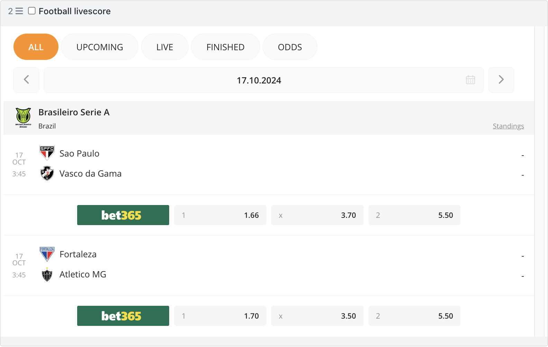
Task: Click the Sao Paulo club crest
Action: point(47,153)
